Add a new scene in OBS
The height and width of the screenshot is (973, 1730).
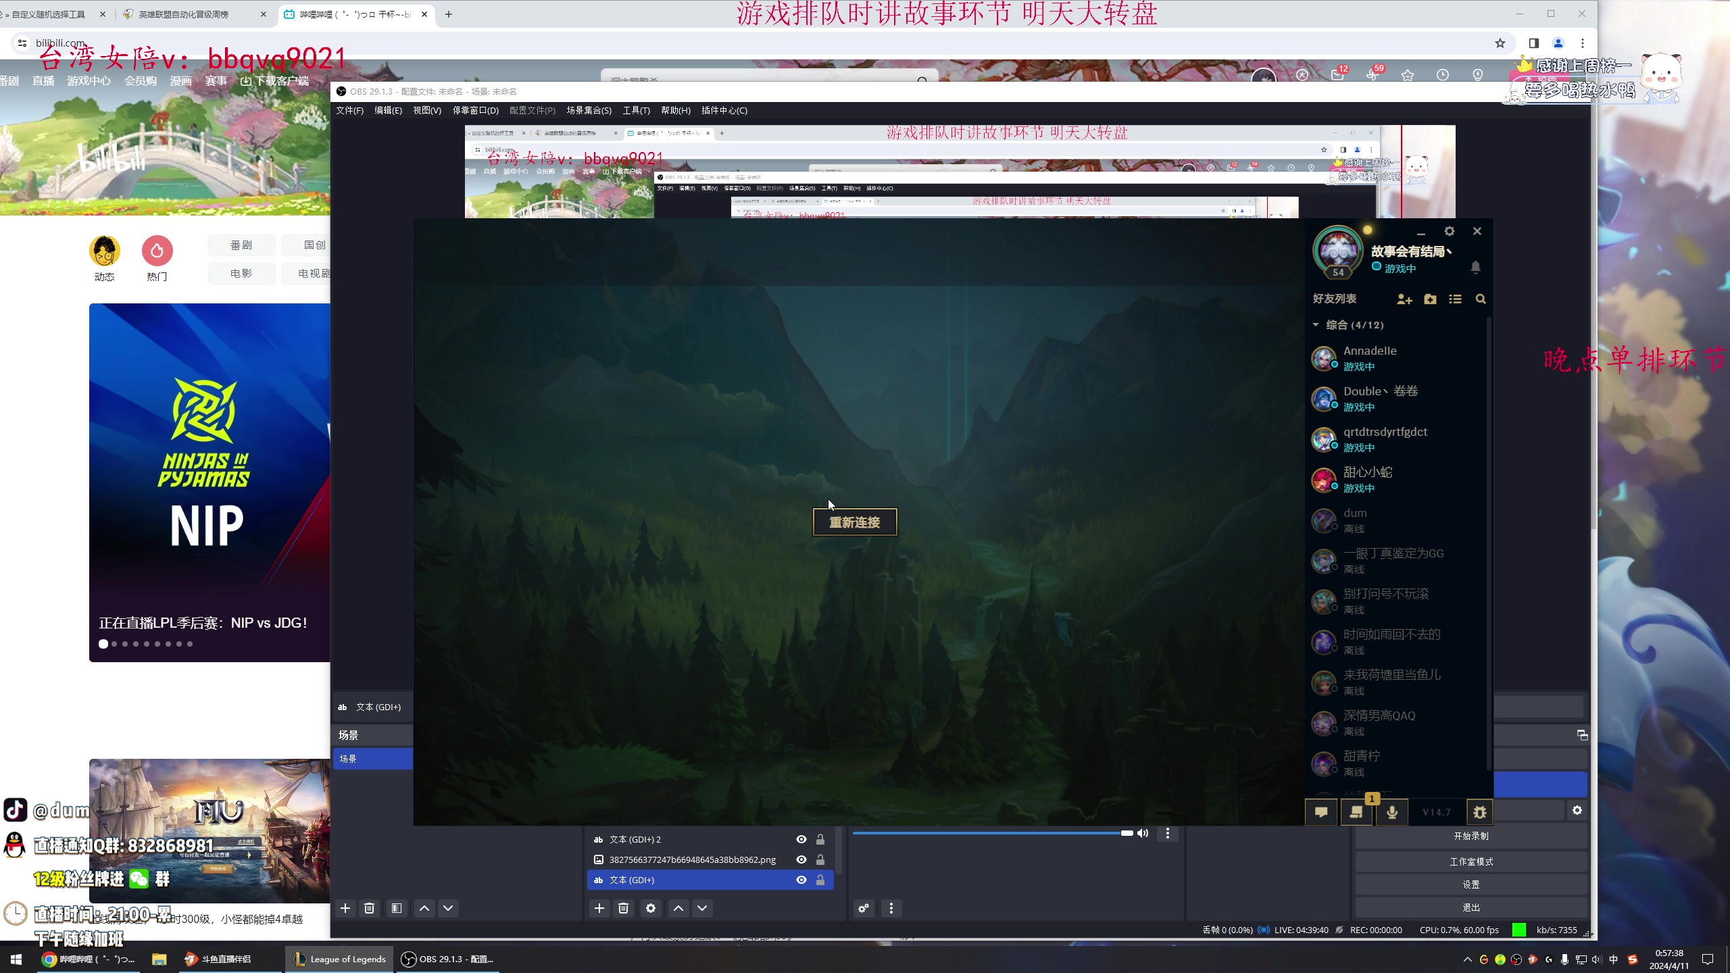(345, 908)
